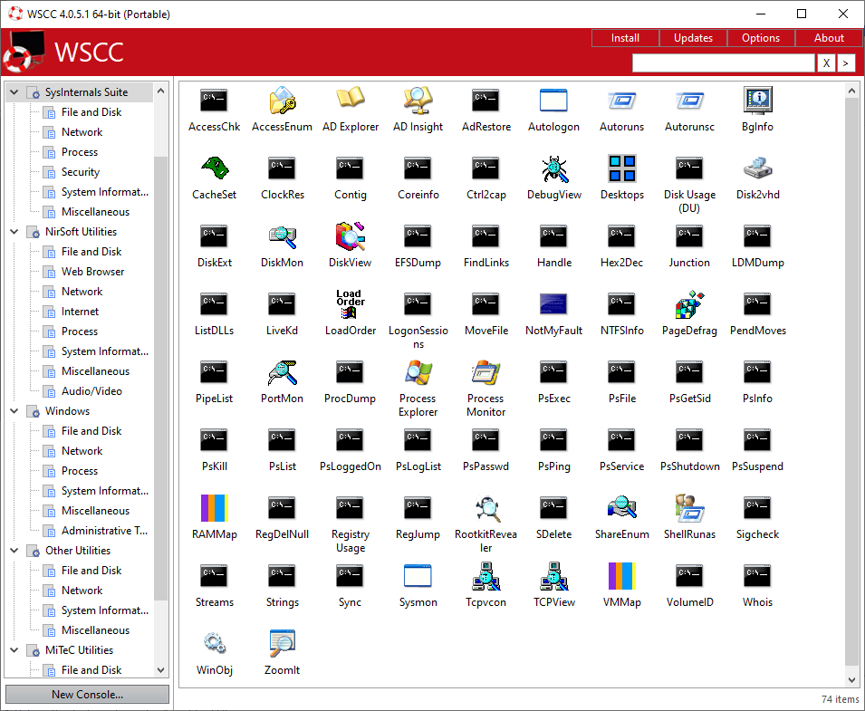Focus the search input field
Viewport: 865px width, 711px height.
pyautogui.click(x=723, y=62)
